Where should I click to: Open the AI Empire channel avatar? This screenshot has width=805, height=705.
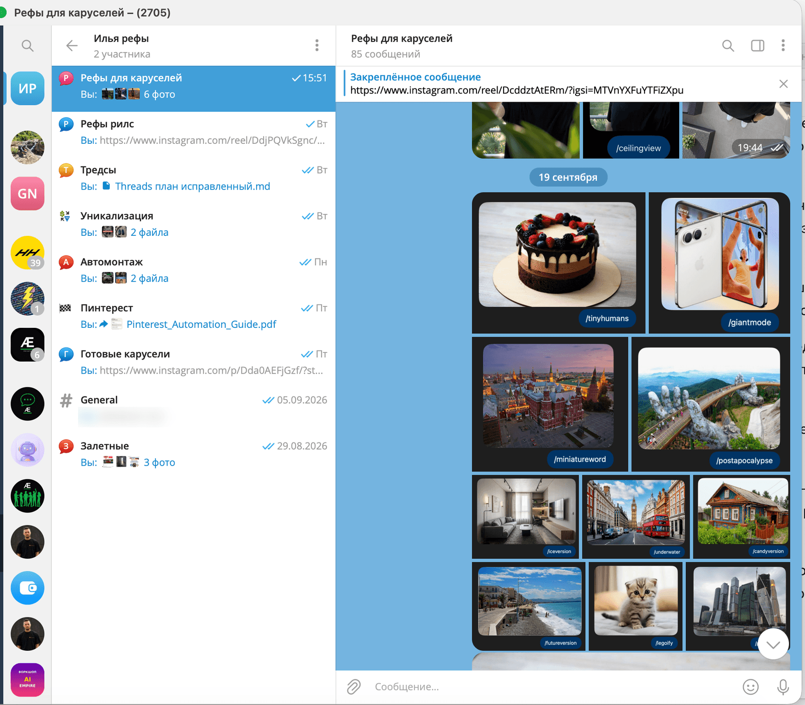(28, 680)
